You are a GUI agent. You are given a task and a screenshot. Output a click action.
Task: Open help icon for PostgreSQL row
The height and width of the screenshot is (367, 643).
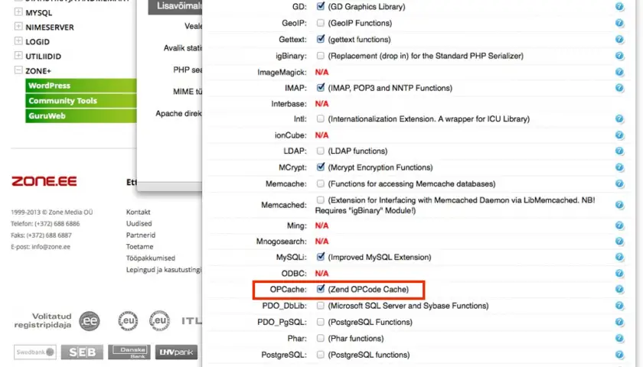(x=619, y=355)
